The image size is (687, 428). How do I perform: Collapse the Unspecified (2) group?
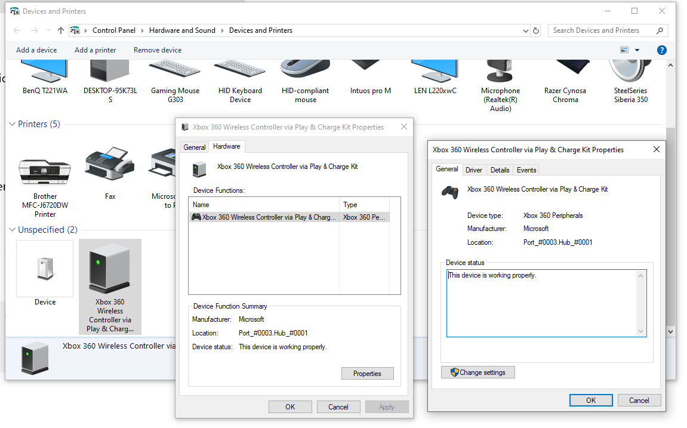click(x=13, y=230)
